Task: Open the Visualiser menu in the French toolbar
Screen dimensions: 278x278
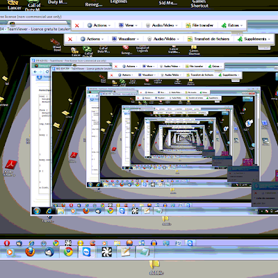Action: coord(125,39)
